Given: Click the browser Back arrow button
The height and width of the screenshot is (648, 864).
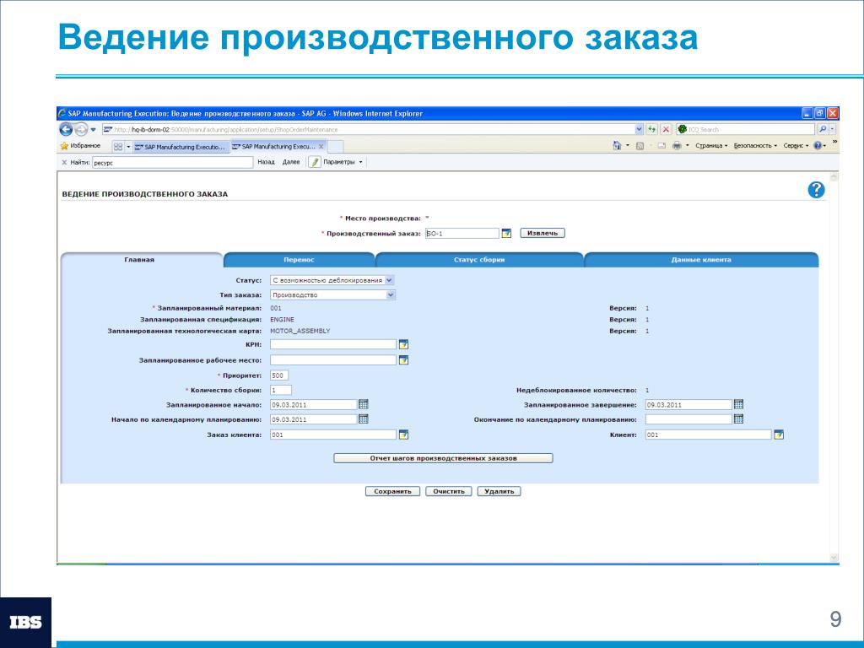Looking at the screenshot, I should click(x=66, y=129).
